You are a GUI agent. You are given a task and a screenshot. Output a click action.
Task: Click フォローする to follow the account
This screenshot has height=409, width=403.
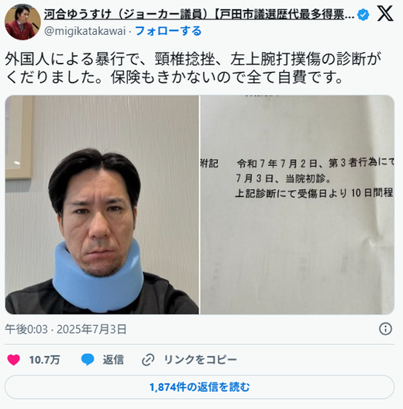pyautogui.click(x=168, y=31)
